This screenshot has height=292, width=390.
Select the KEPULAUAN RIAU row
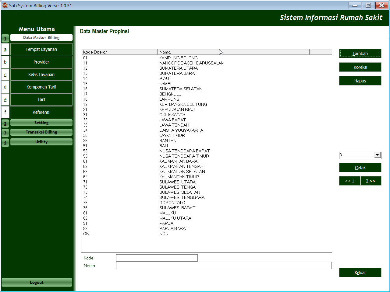(206, 109)
